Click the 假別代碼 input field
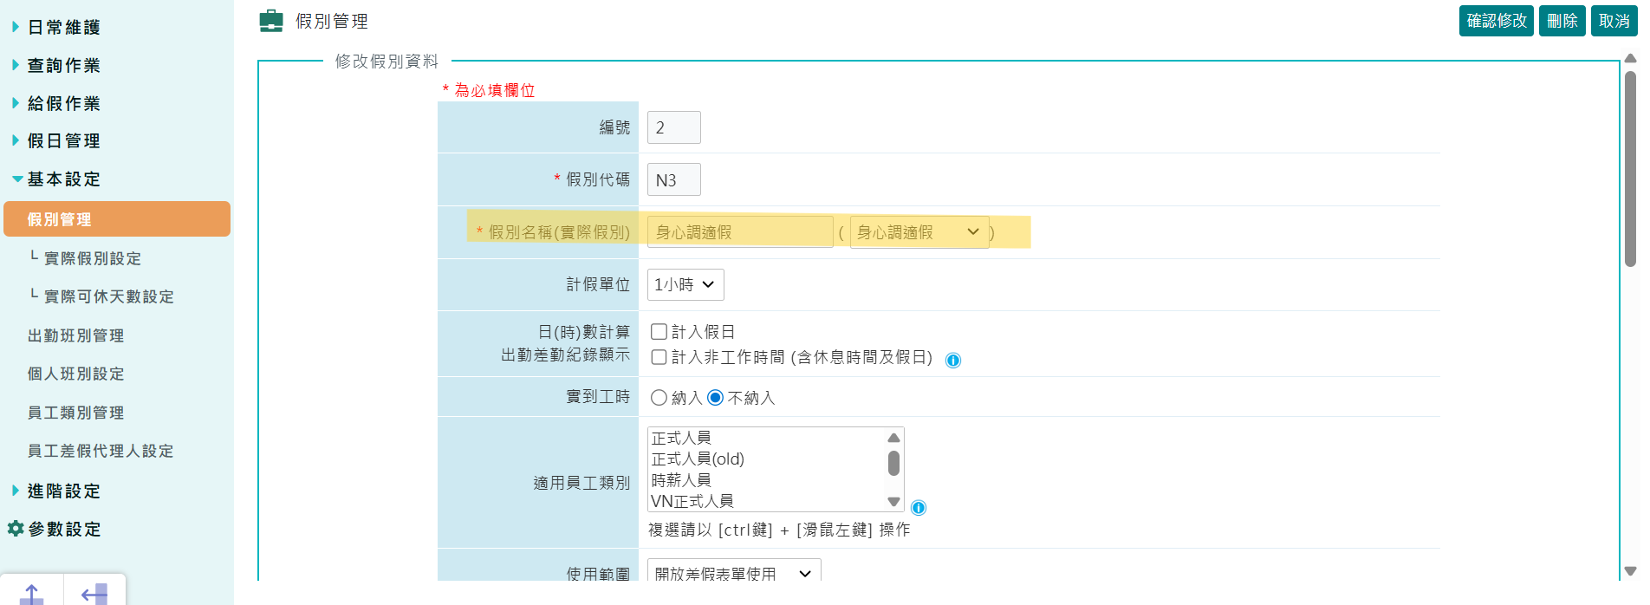This screenshot has height=605, width=1650. coord(673,180)
